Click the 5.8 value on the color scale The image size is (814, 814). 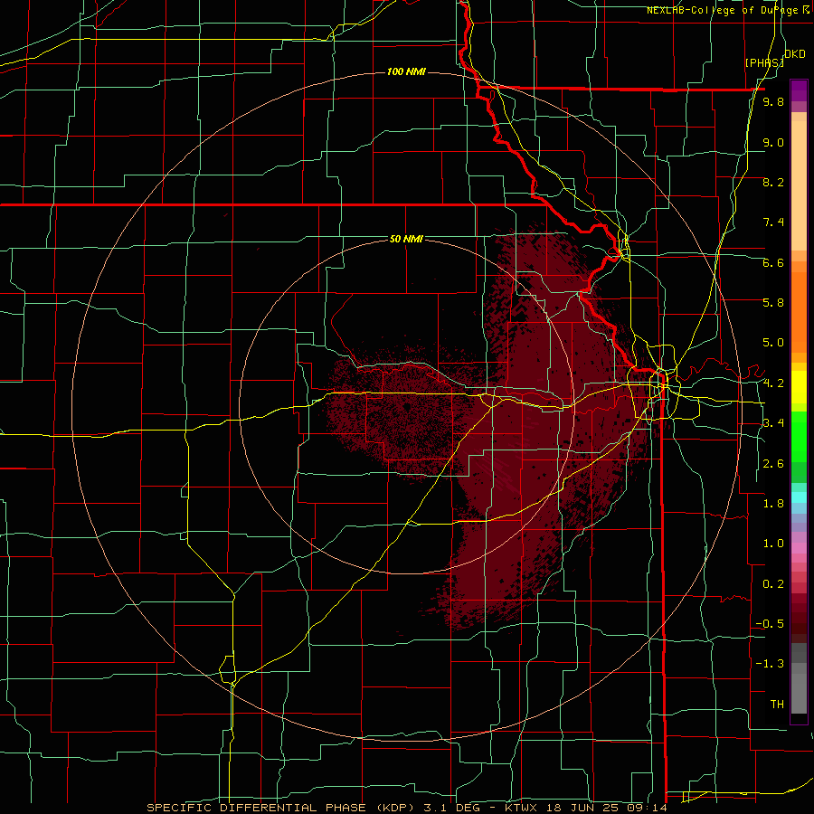click(773, 302)
